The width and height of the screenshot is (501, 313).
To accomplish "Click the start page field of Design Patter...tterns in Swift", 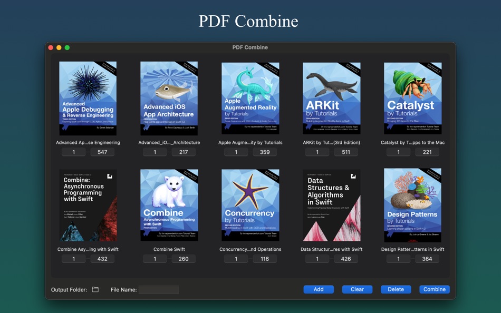I will [398, 259].
